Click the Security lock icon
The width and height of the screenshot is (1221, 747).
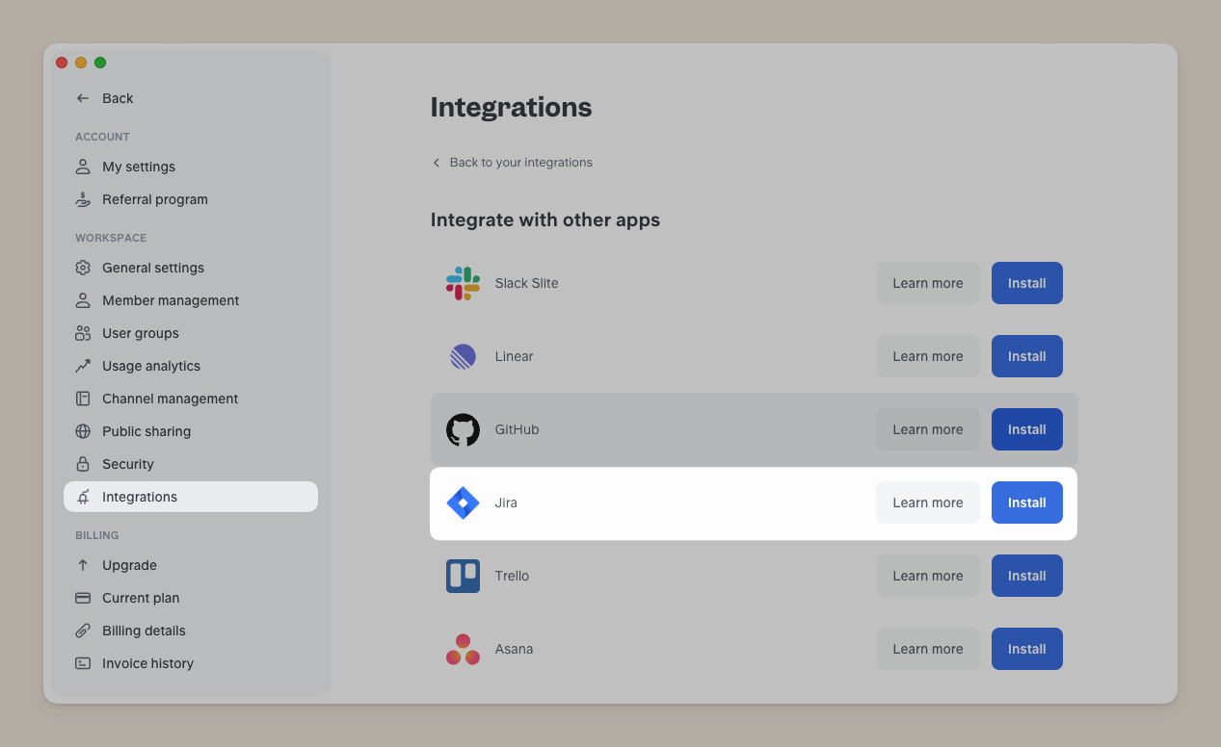[x=83, y=464]
